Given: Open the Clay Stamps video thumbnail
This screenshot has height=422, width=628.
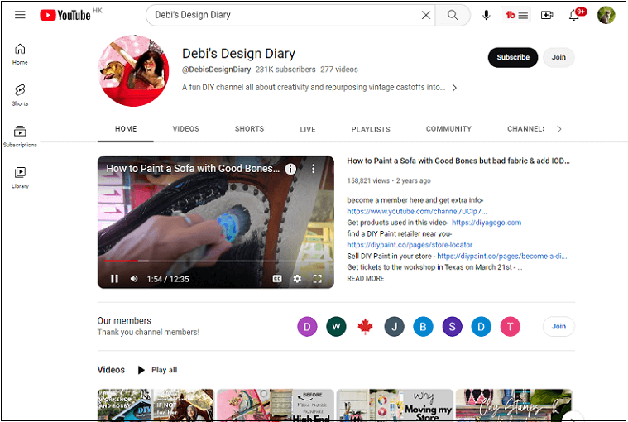Looking at the screenshot, I should (x=515, y=405).
